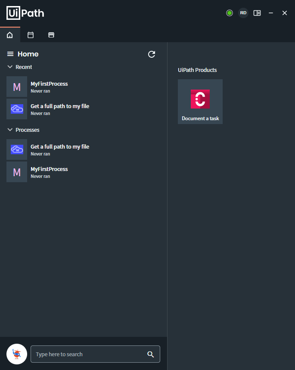This screenshot has height=370, width=295.
Task: Toggle the side panel layout icon
Action: pyautogui.click(x=257, y=13)
